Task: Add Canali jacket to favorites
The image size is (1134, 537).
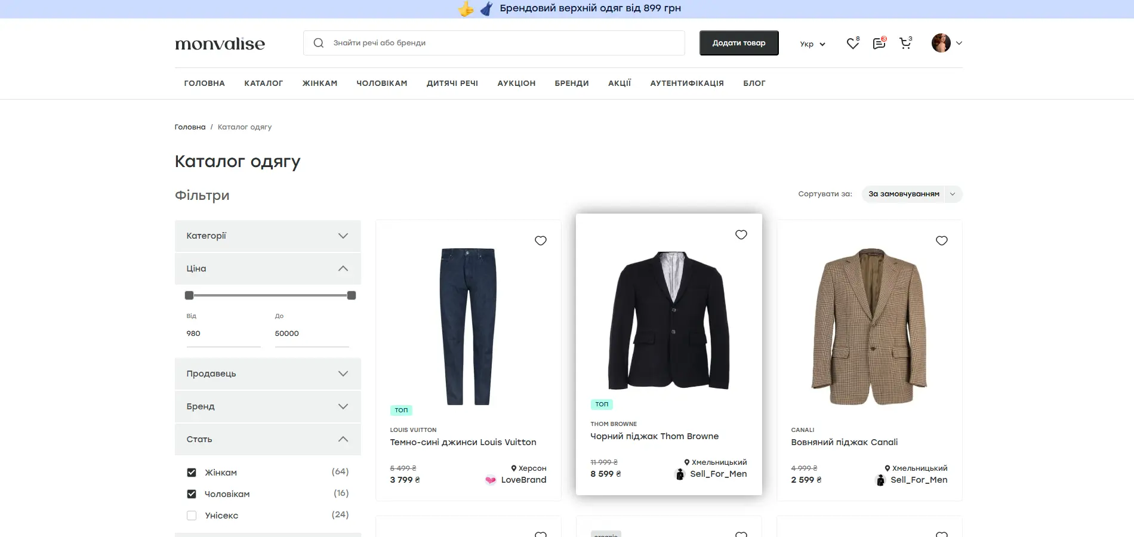Action: click(942, 240)
